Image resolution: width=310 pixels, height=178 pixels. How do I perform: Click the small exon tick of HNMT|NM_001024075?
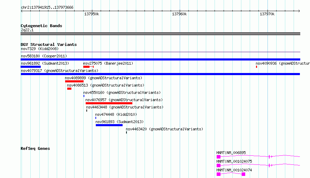(x=269, y=165)
